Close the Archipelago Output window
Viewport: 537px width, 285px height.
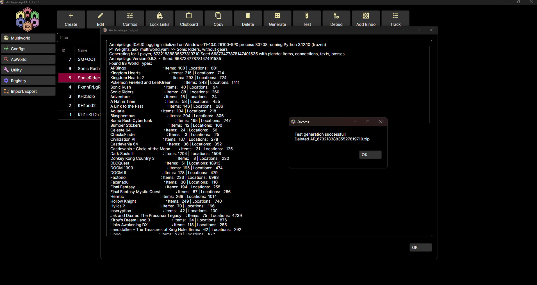point(431,30)
